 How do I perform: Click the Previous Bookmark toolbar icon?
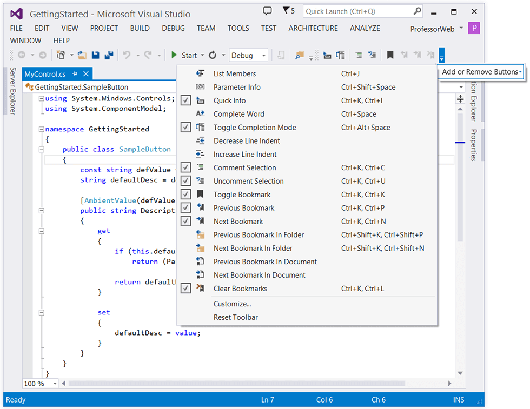[404, 55]
